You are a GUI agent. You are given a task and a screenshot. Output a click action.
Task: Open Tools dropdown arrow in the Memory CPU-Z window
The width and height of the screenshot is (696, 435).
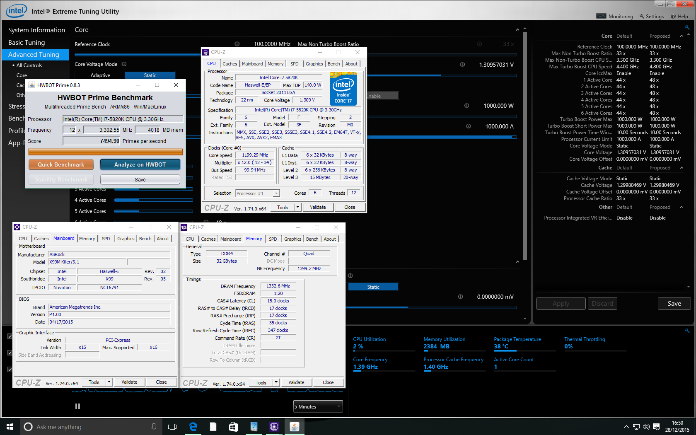tap(276, 382)
